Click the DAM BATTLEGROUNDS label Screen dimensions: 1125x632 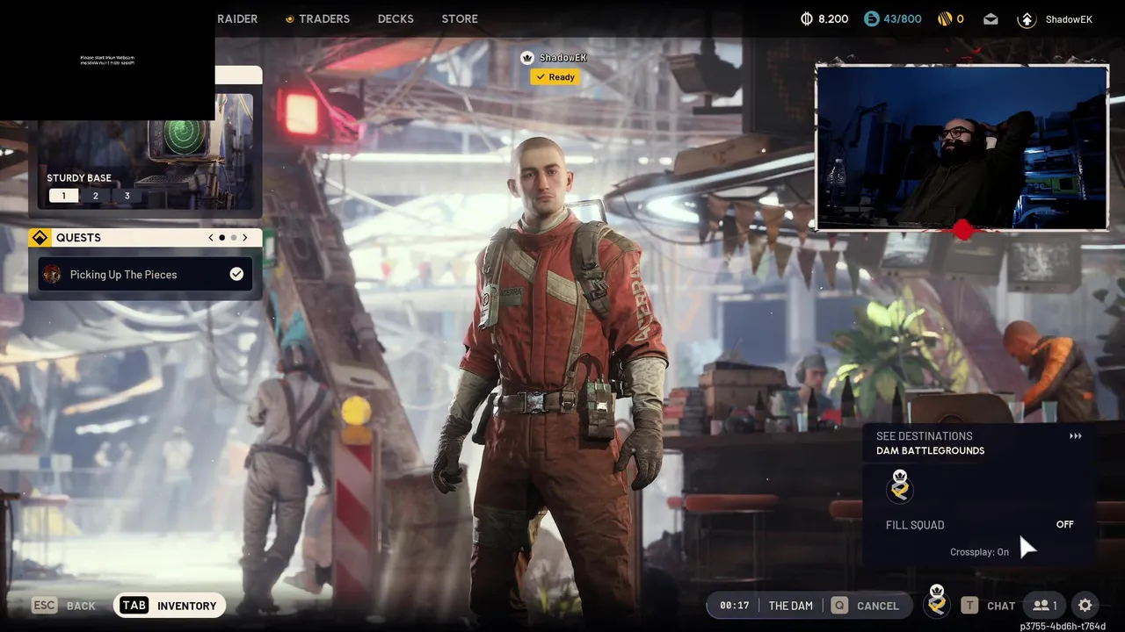930,451
